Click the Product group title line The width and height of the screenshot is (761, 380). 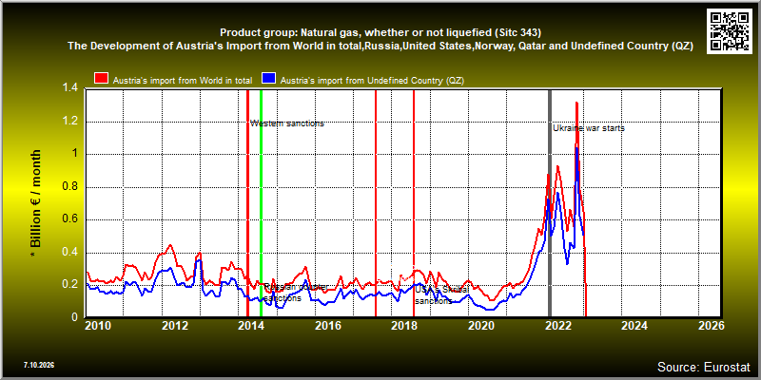pyautogui.click(x=380, y=33)
